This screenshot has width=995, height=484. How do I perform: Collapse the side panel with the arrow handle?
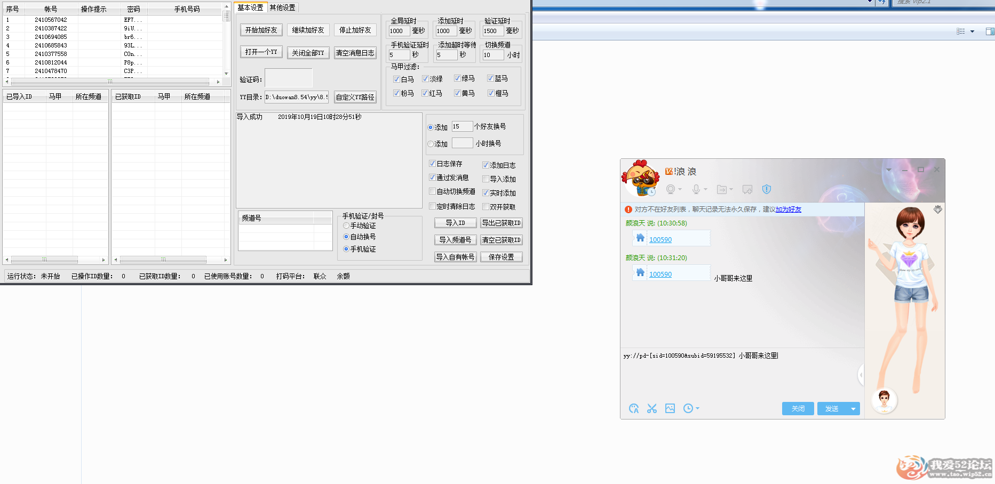(x=861, y=375)
